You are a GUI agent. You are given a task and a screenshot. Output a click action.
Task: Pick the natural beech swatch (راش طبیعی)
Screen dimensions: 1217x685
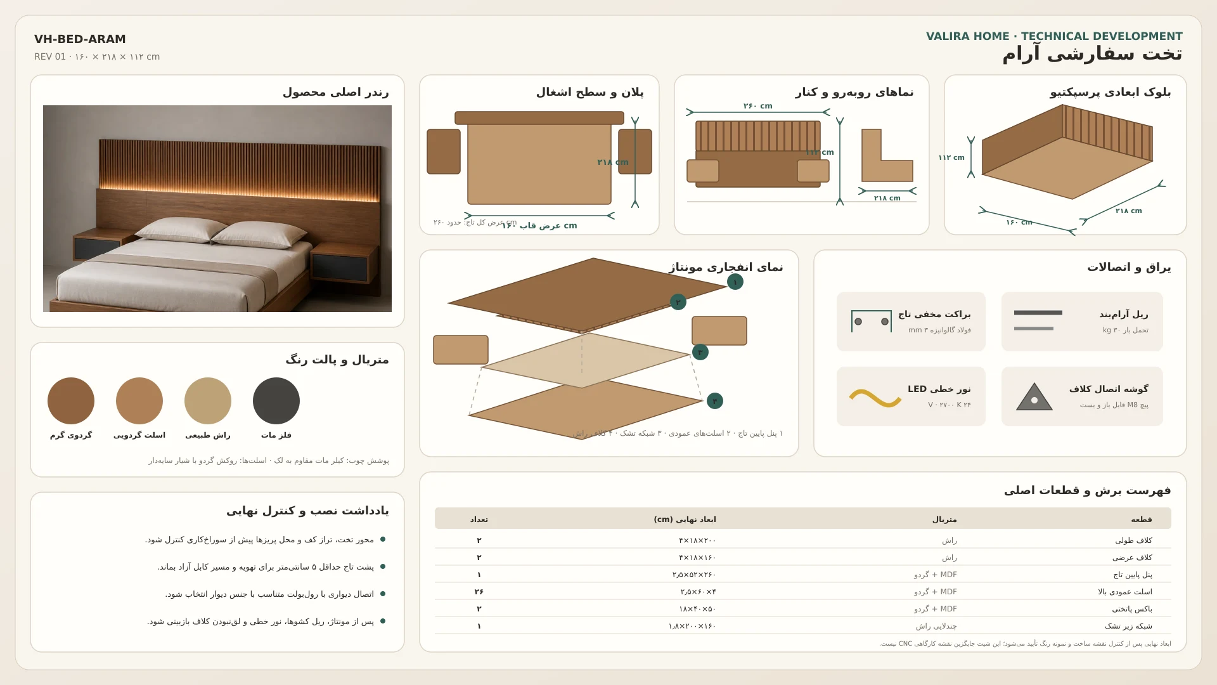point(208,401)
